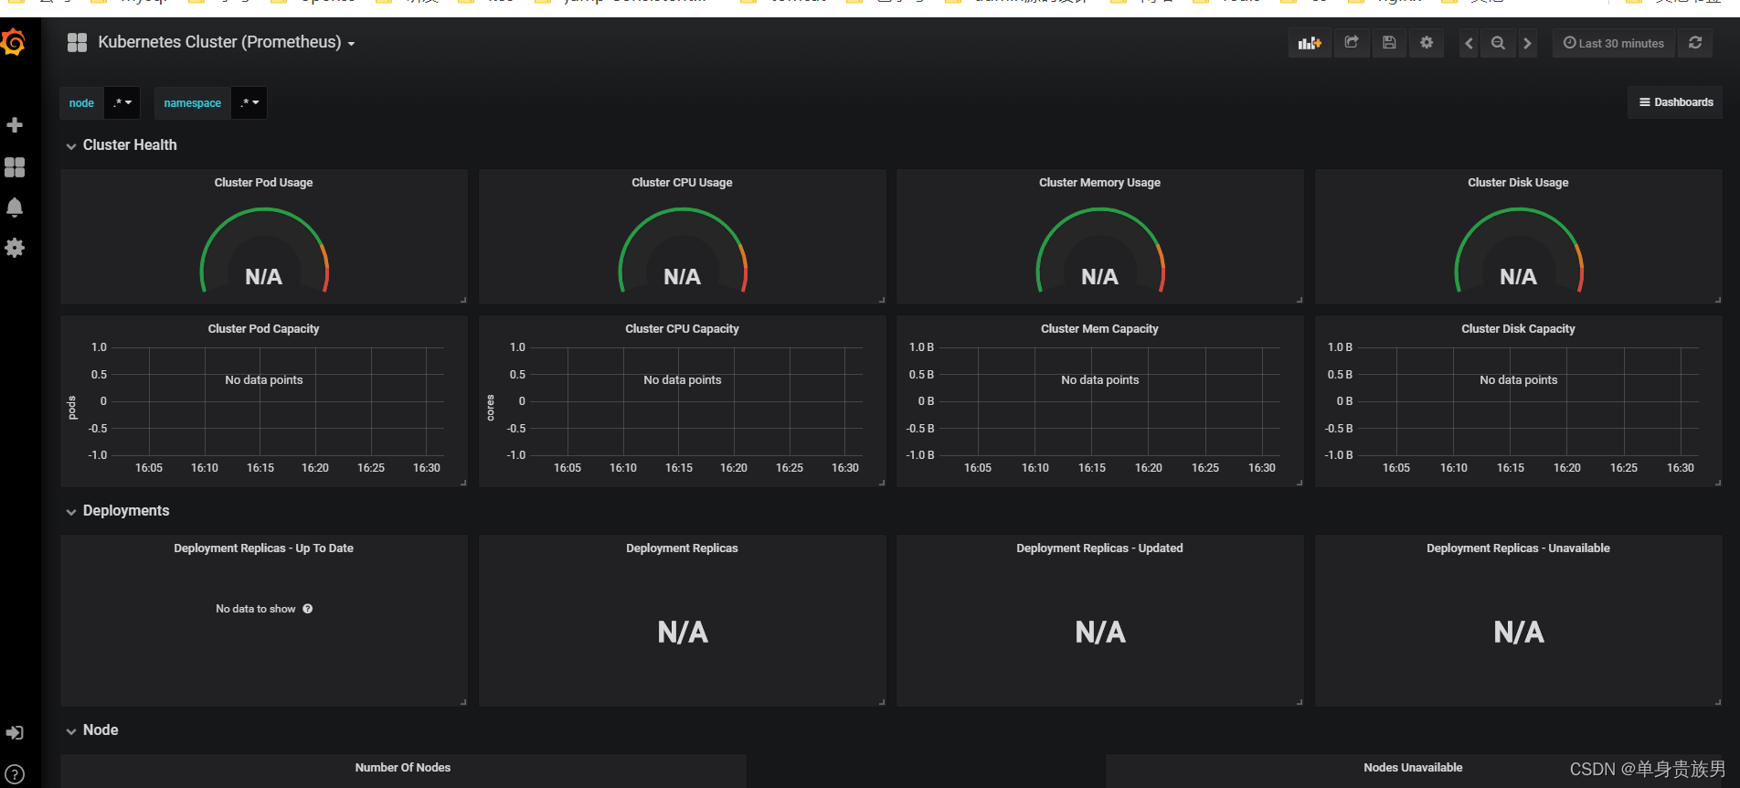This screenshot has height=788, width=1740.
Task: Open Deployment Replicas - Updated title menu
Action: pyautogui.click(x=1099, y=548)
